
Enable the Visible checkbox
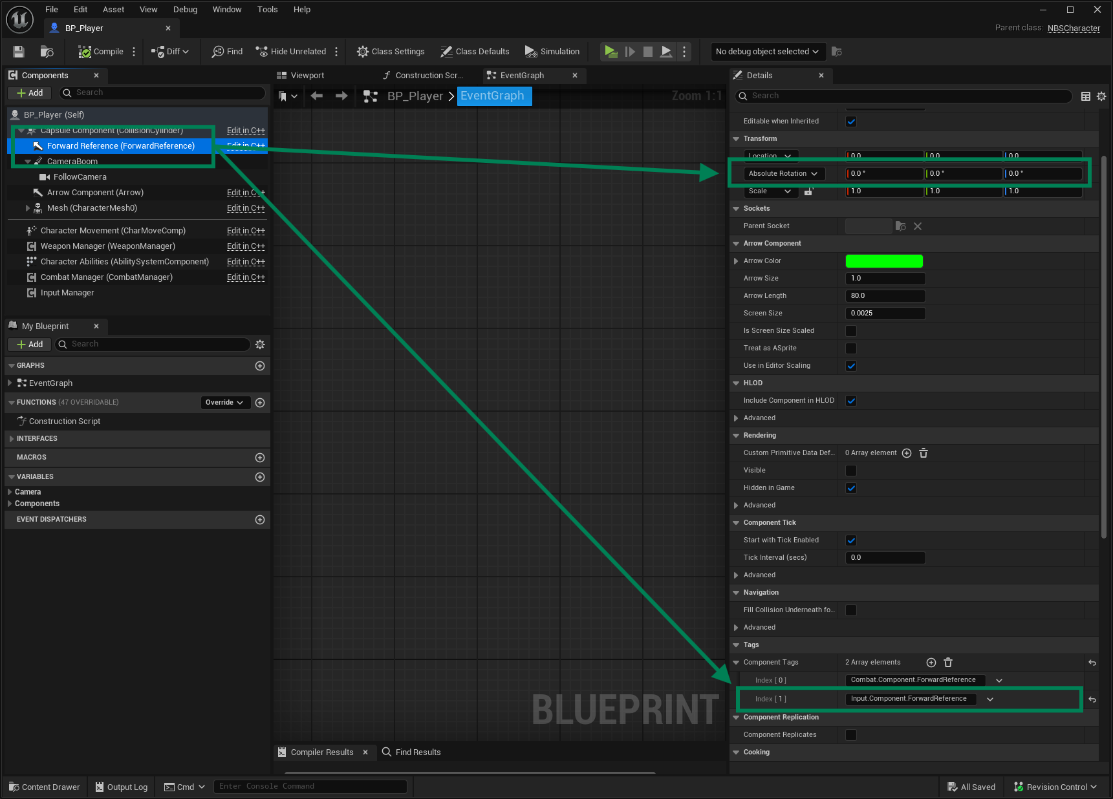click(x=851, y=471)
